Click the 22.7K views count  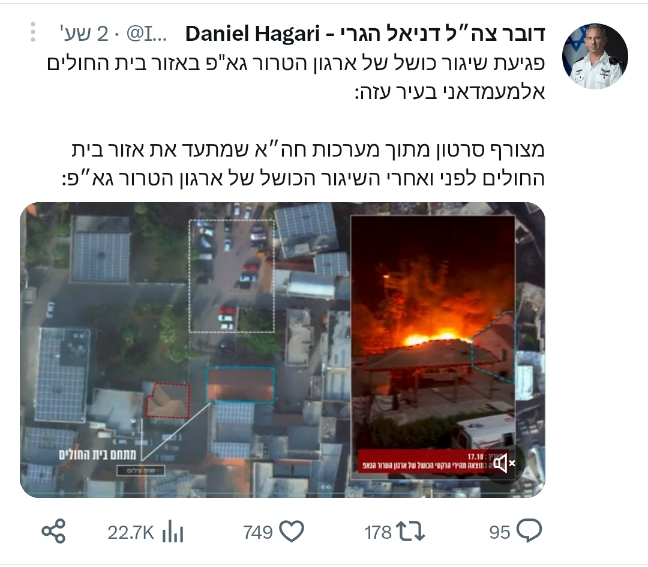pos(131,532)
